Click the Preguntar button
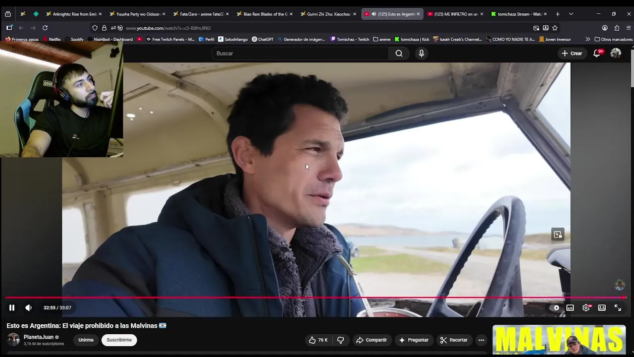 [414, 340]
